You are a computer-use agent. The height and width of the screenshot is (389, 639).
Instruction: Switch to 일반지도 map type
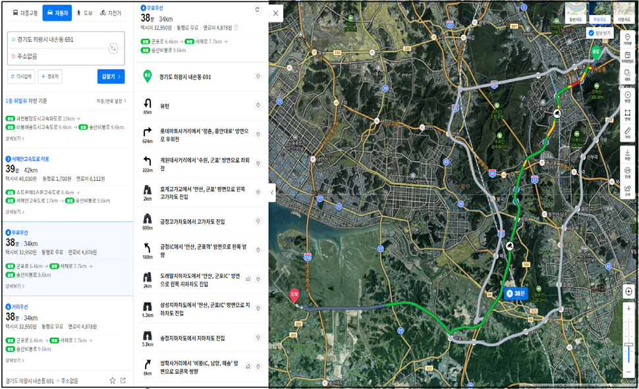575,13
